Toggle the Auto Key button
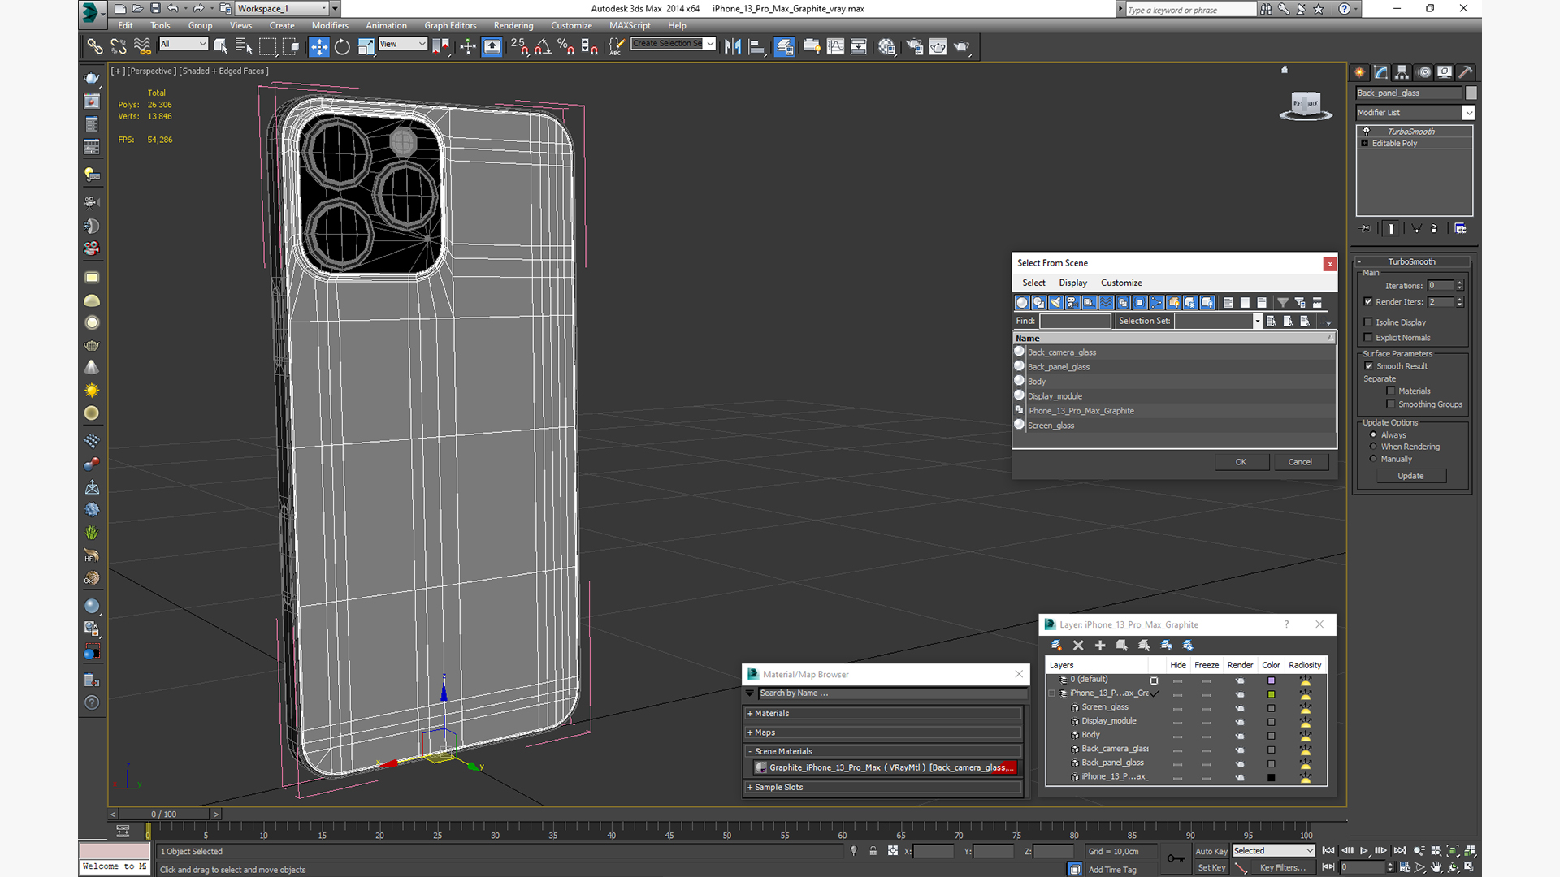This screenshot has width=1560, height=877. [x=1211, y=851]
